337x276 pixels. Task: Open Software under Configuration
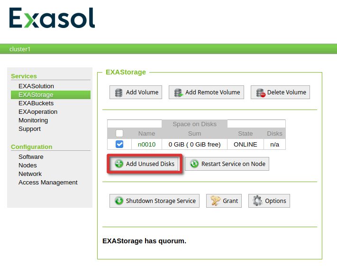click(x=31, y=156)
